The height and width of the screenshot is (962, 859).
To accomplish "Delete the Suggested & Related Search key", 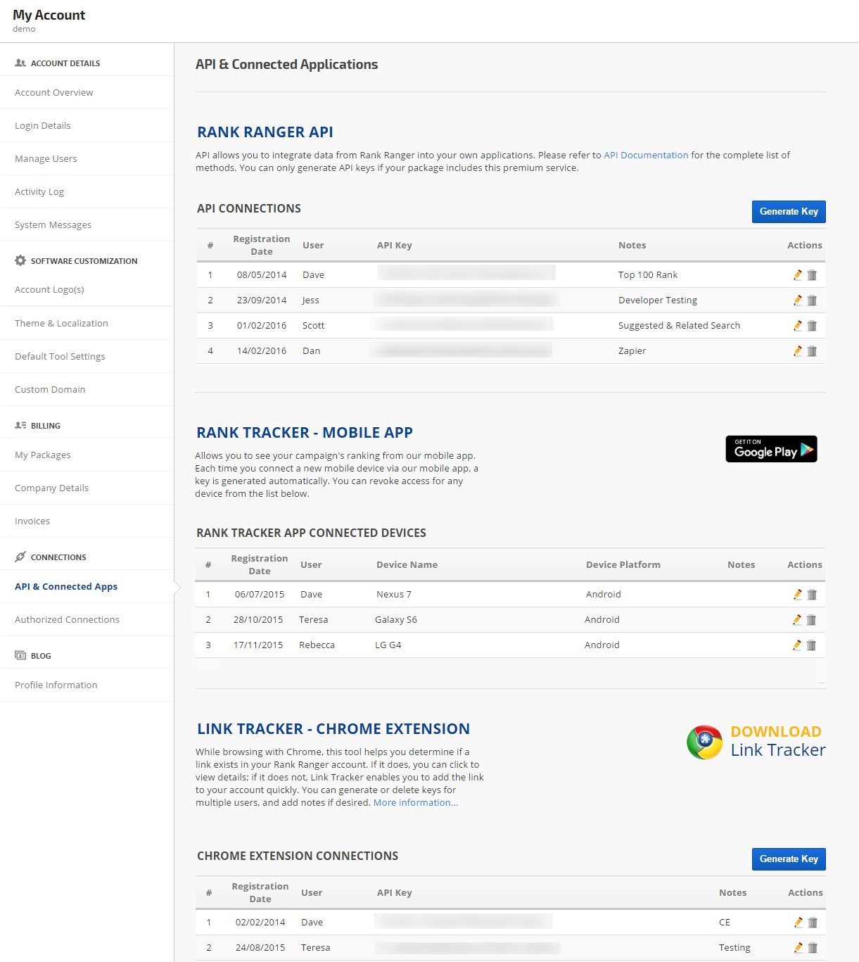I will (812, 326).
